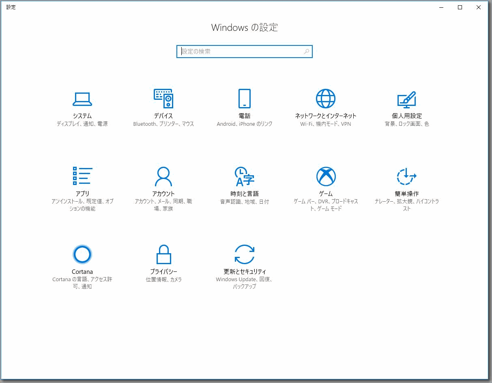Screen dimensions: 492x383
Task: Minimize the 設定 window
Action: click(x=441, y=7)
